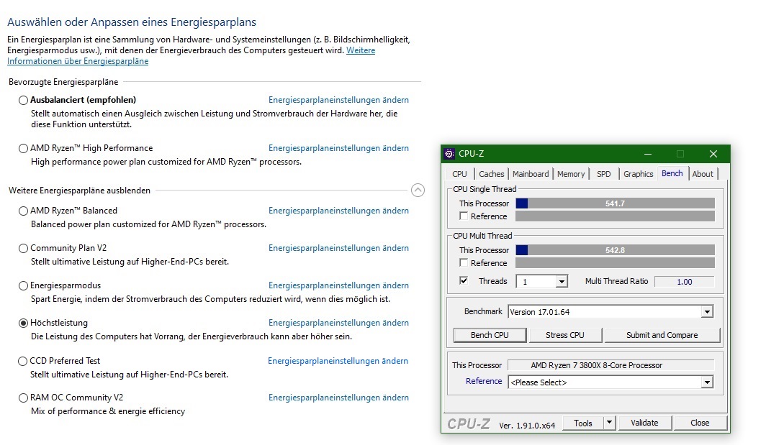Select RAM OC Community V2 plan
This screenshot has height=445, width=784.
(23, 398)
